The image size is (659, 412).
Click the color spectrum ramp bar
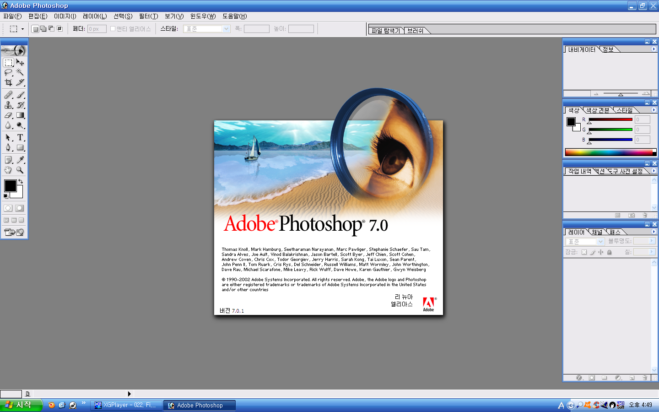point(609,152)
